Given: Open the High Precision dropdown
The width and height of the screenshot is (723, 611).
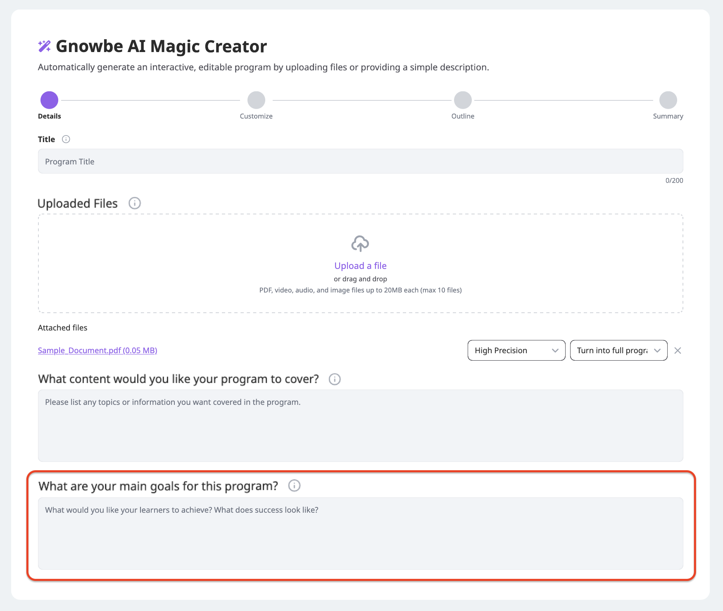Looking at the screenshot, I should 516,350.
